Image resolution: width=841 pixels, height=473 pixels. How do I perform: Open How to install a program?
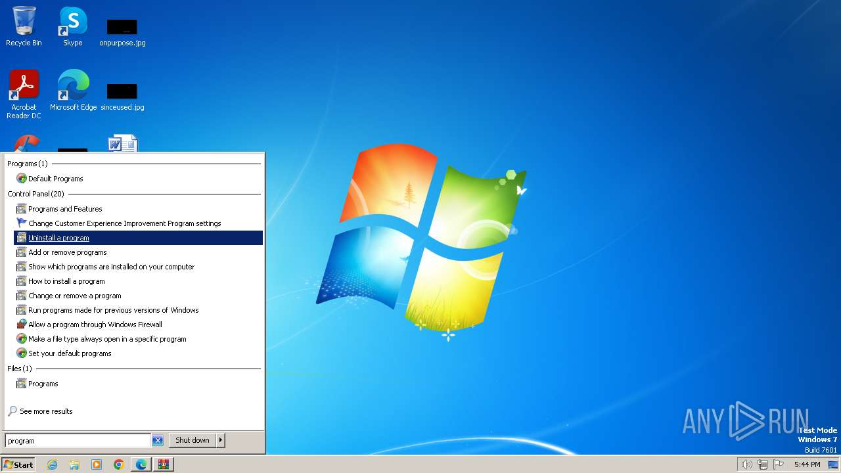[x=139, y=281]
